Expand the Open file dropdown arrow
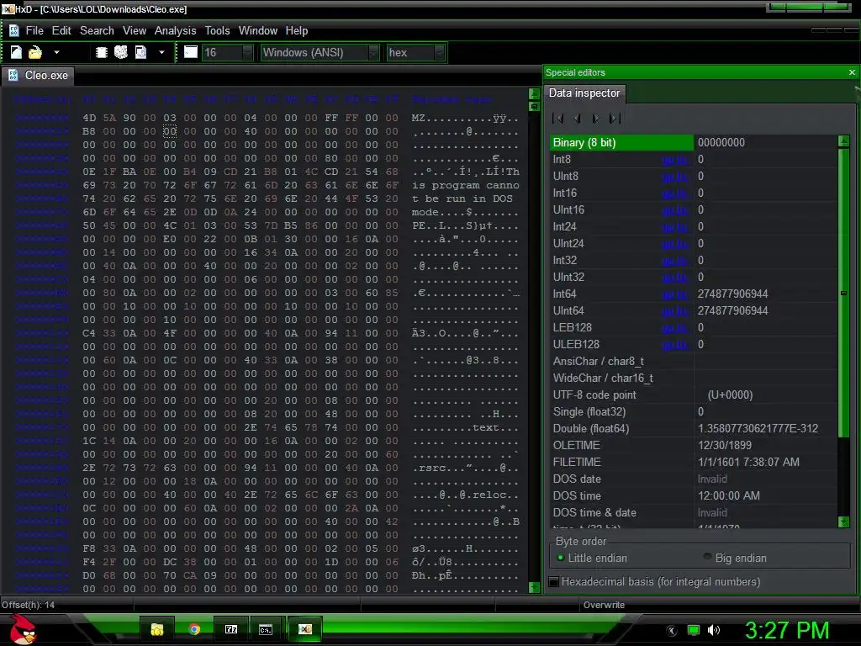 pos(56,53)
